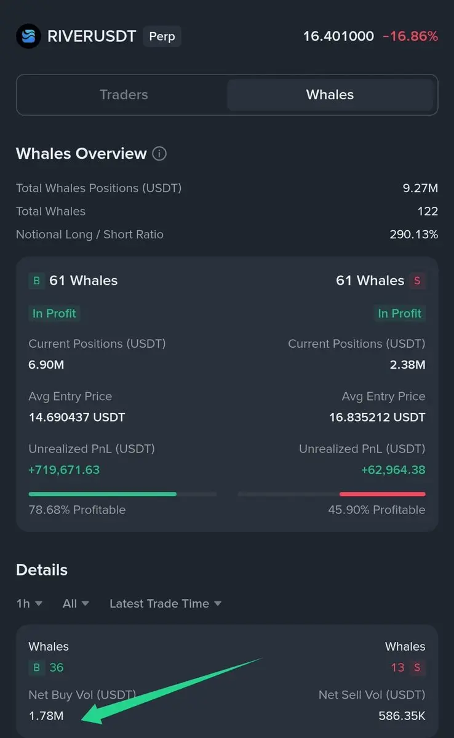Open the 1h timeframe dropdown

(29, 604)
